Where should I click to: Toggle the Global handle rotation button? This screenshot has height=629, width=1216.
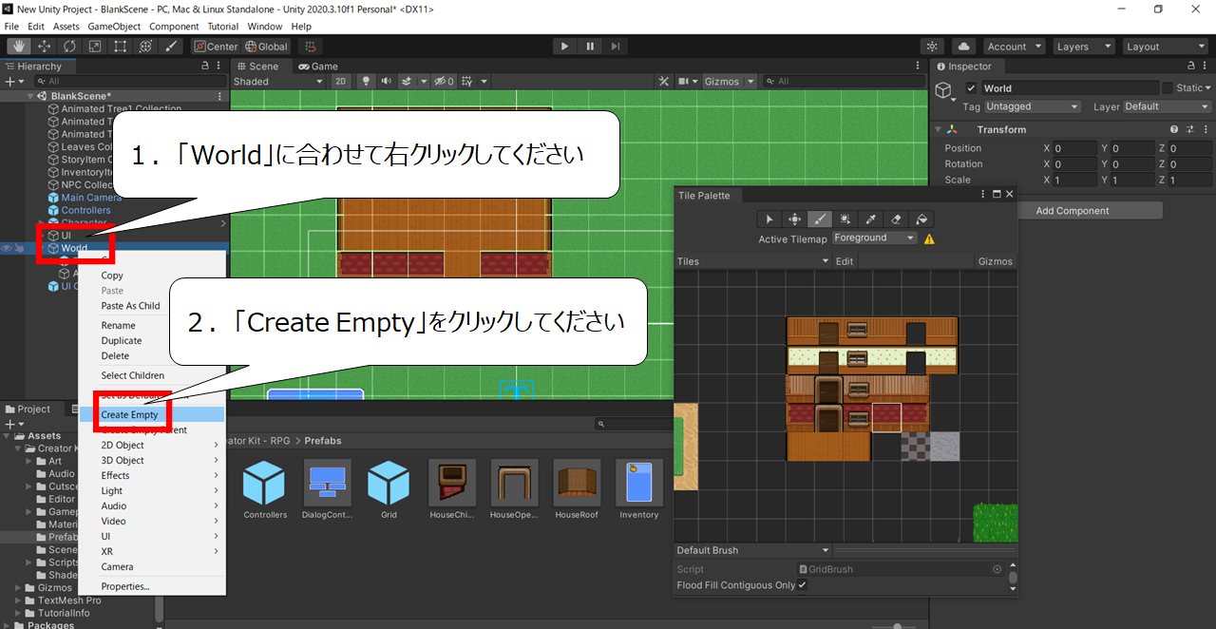pyautogui.click(x=266, y=47)
